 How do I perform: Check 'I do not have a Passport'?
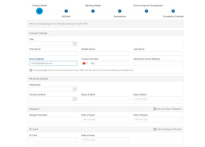155,109
